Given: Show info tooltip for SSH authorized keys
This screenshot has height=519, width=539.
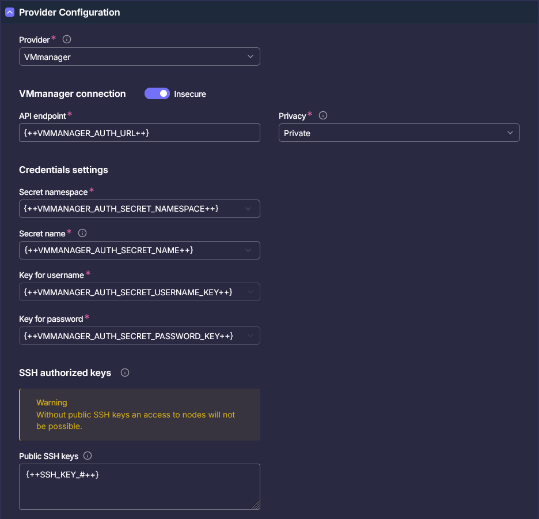Looking at the screenshot, I should coord(125,373).
